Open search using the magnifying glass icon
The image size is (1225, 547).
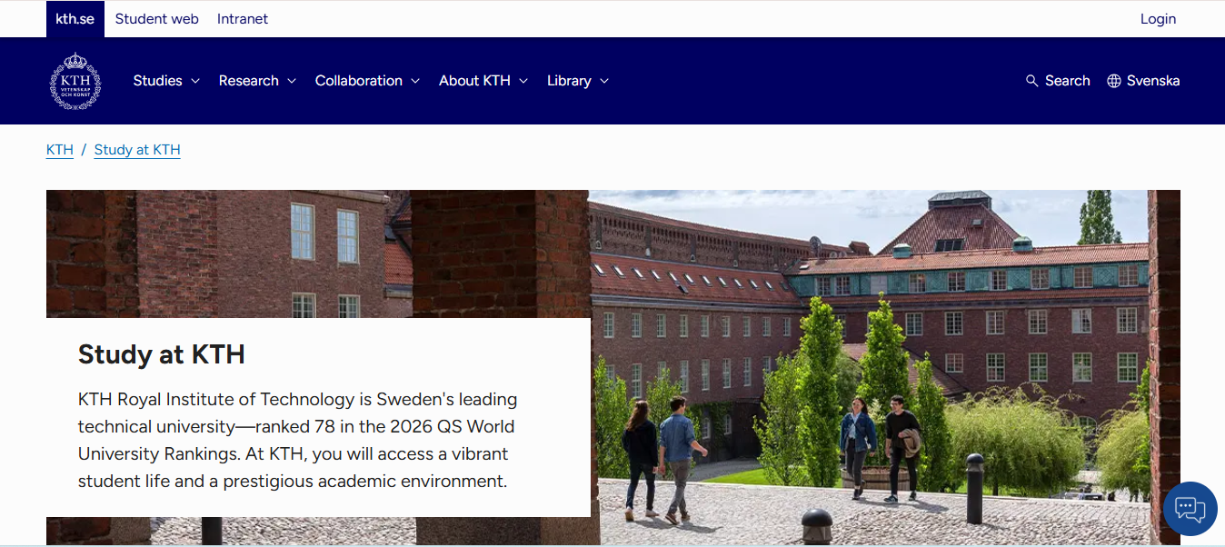(x=1031, y=80)
